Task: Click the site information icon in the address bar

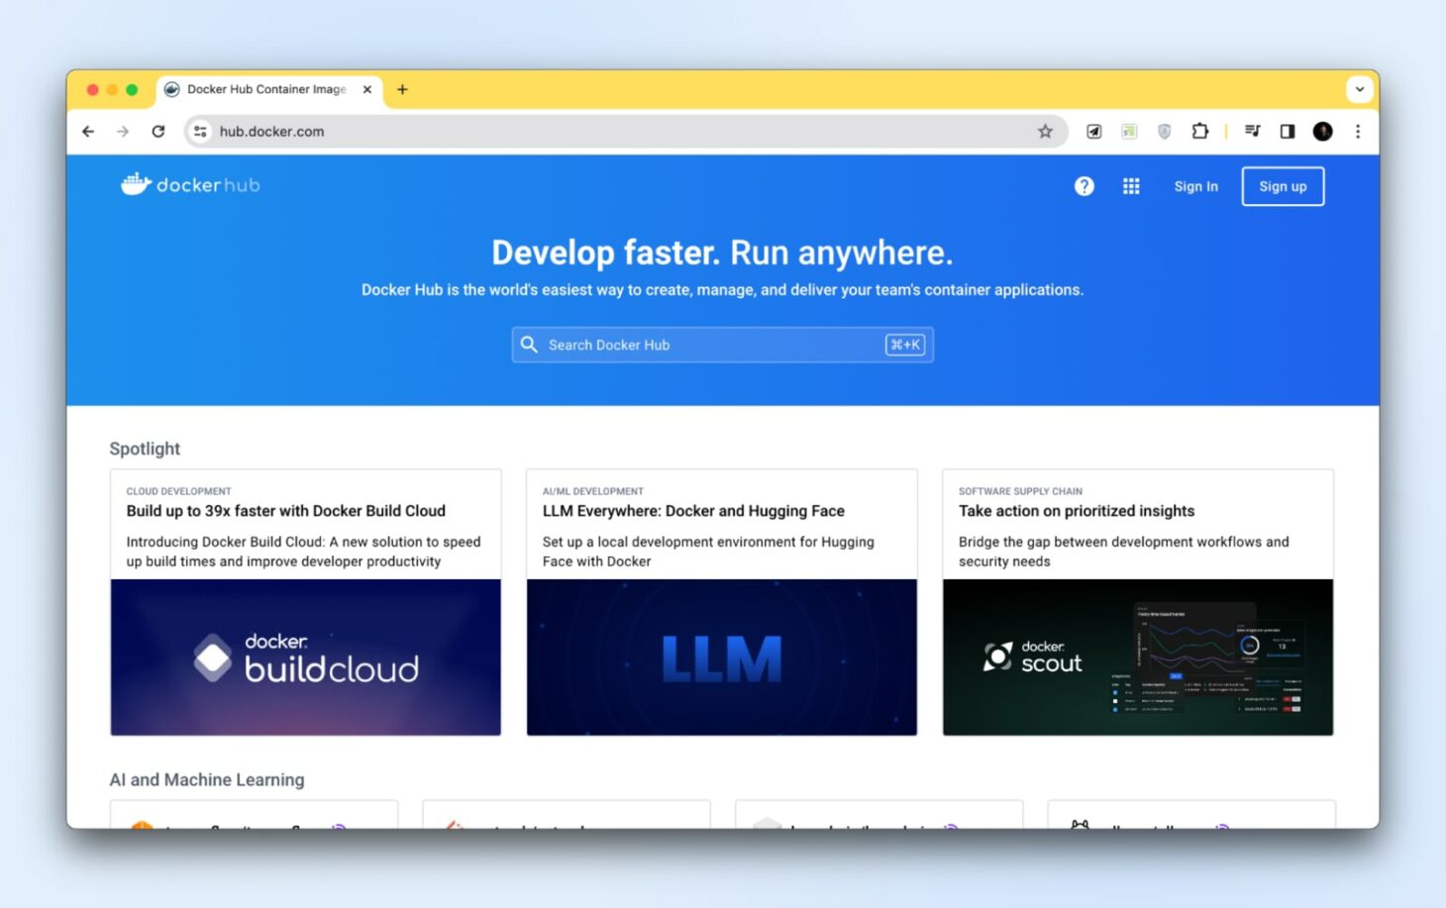Action: 200,131
